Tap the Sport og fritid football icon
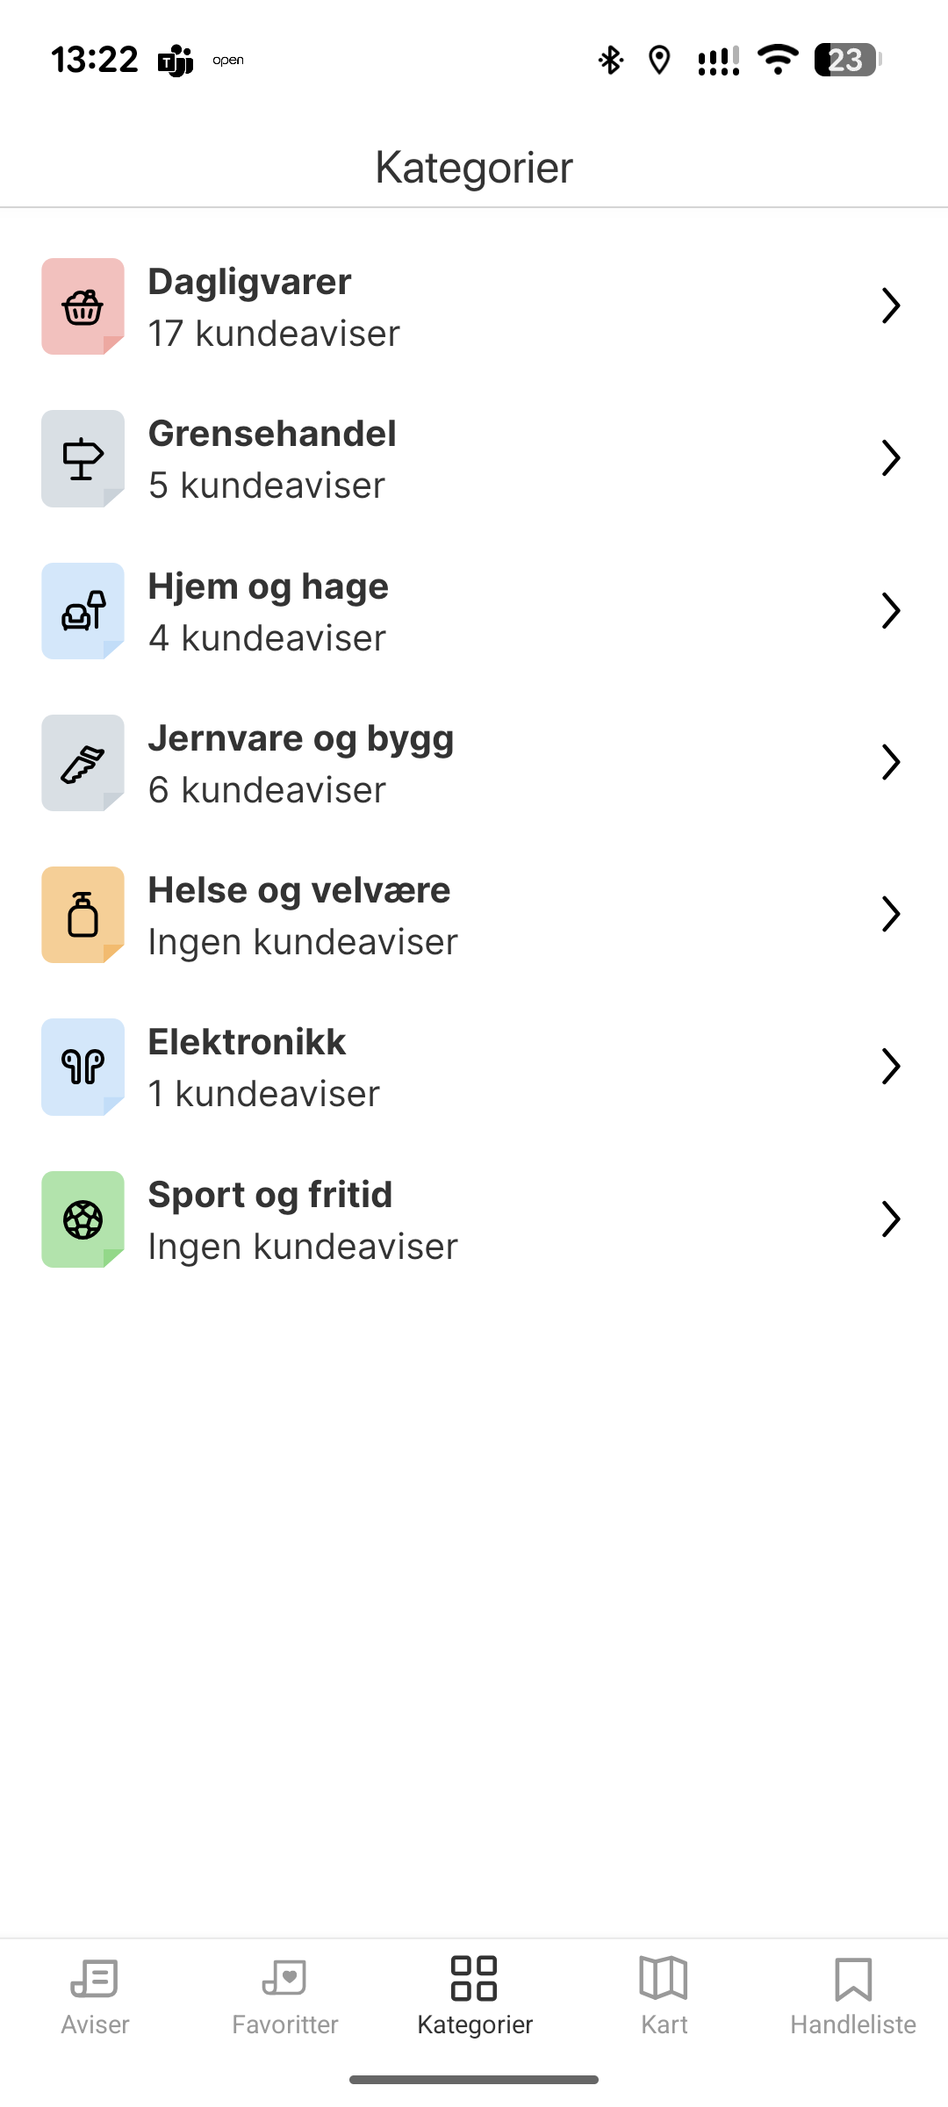The width and height of the screenshot is (948, 2107). coord(83,1219)
